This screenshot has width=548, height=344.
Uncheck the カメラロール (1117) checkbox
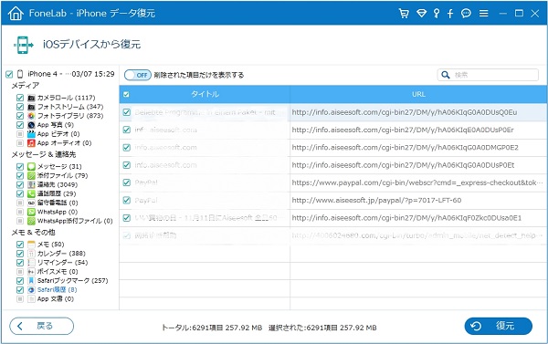tap(20, 98)
